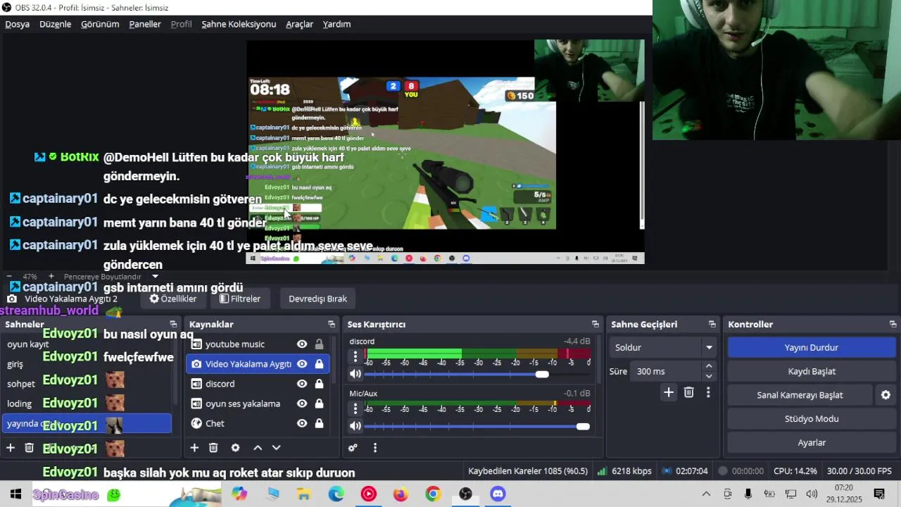Open three-dot options for discord audio channel
This screenshot has height=507, width=901.
click(x=355, y=356)
